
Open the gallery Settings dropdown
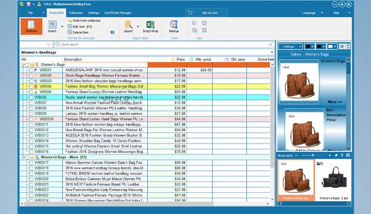tap(290, 46)
